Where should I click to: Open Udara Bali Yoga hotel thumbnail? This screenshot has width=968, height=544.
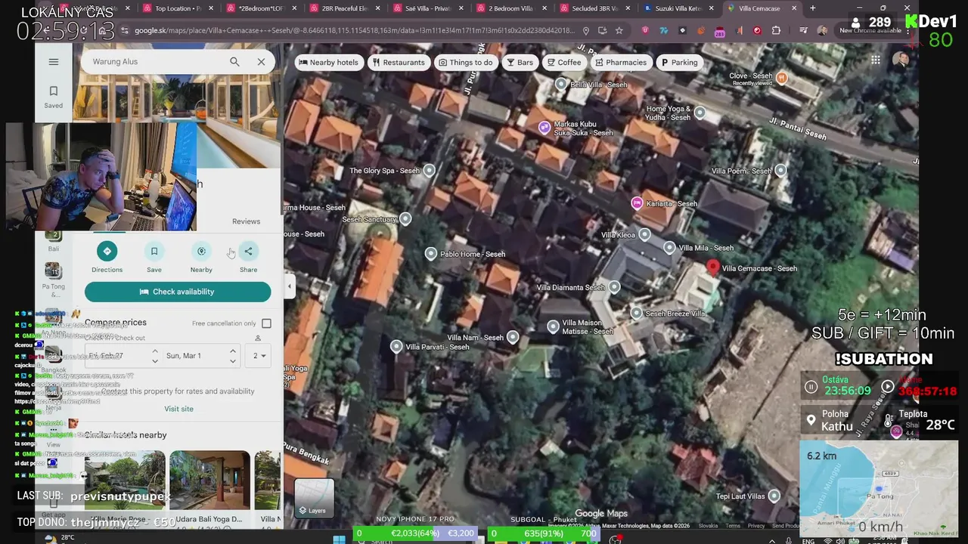click(209, 481)
